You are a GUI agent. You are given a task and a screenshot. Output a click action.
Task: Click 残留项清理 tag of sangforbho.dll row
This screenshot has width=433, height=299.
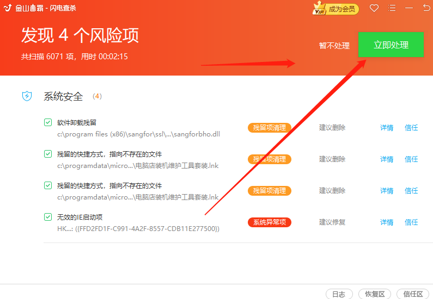pos(270,128)
